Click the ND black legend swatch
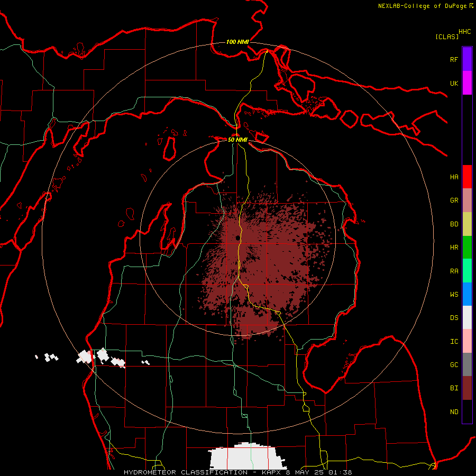 tap(467, 411)
